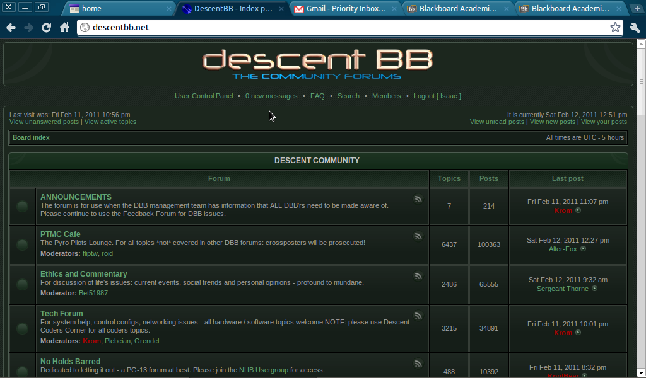The height and width of the screenshot is (378, 646).
Task: Open Alter-Fox's profile from PTMC Cafe last post
Action: tap(563, 249)
